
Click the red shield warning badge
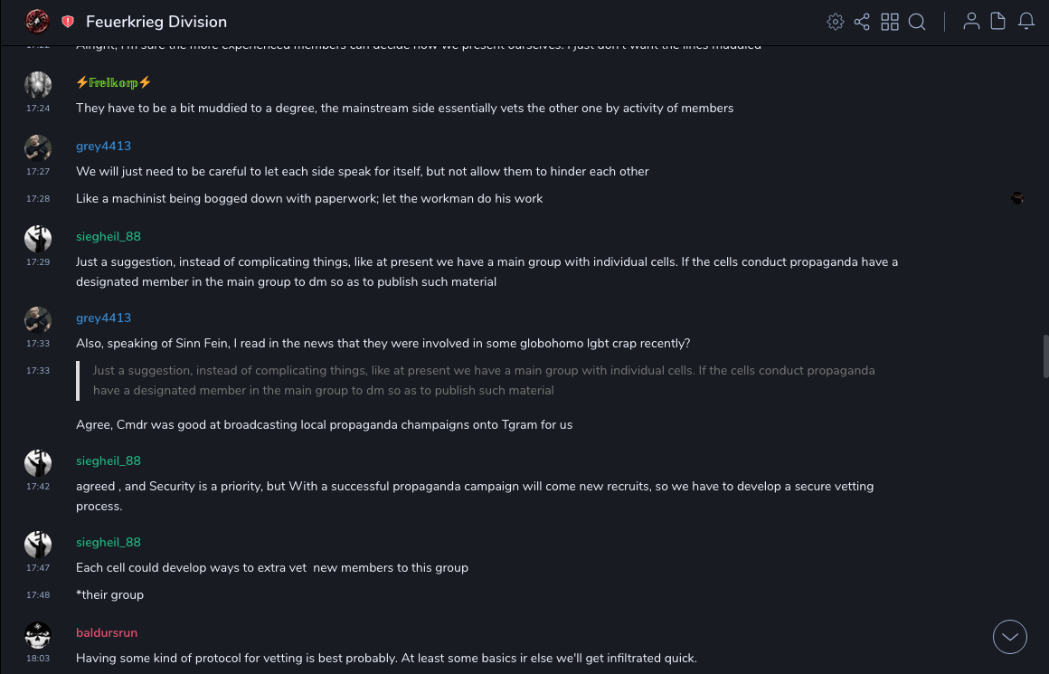point(68,22)
